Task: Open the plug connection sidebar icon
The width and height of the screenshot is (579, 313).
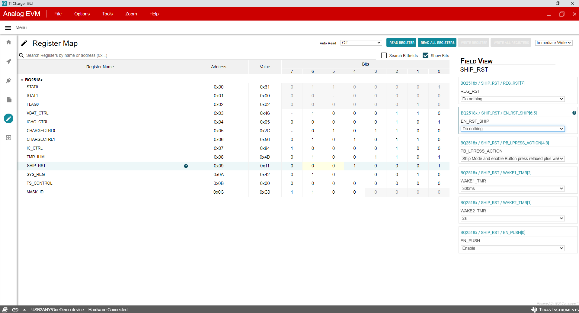Action: coord(9,81)
